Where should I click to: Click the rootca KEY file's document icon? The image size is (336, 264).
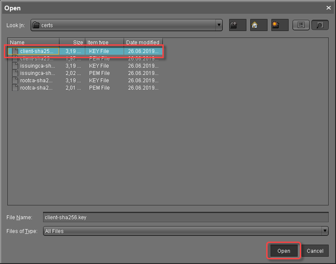(x=15, y=81)
